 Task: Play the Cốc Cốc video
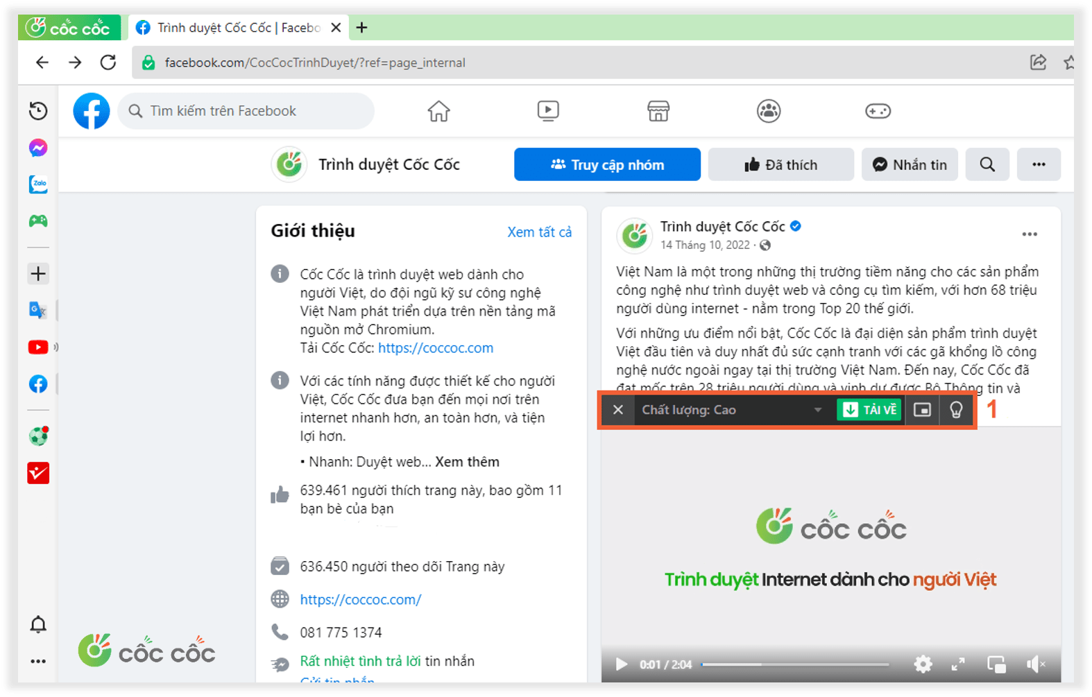click(622, 664)
